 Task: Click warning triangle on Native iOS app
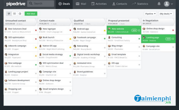pos(70,47)
